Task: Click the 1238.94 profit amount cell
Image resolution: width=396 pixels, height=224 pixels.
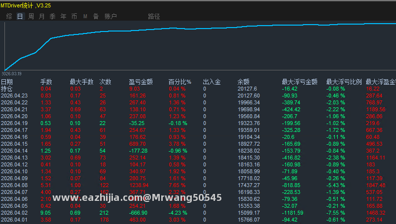Action: coord(139,185)
